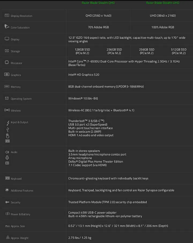Click the 512GB SSD storage option
This screenshot has height=243, width=193.
(x=179, y=51)
